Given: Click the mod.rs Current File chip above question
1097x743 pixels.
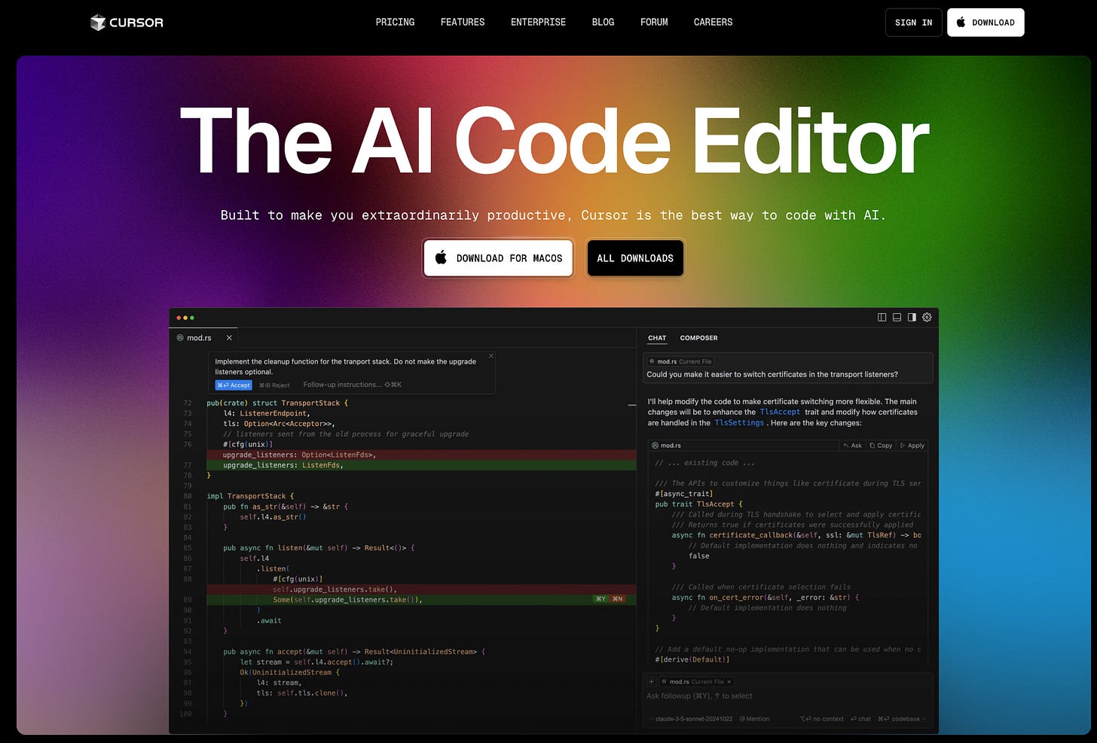Looking at the screenshot, I should [680, 361].
